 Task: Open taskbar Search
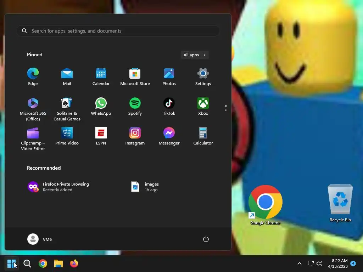(27, 263)
